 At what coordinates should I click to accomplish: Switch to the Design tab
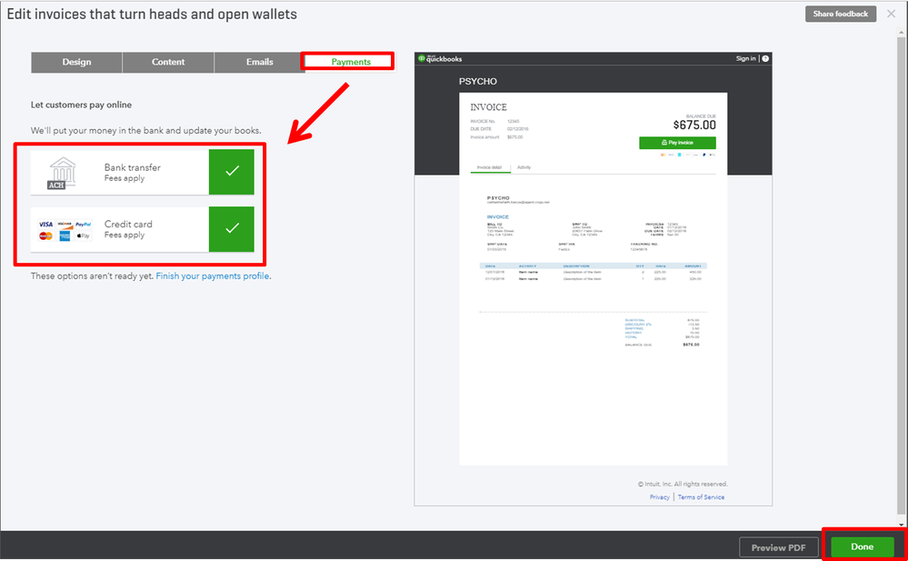click(x=76, y=62)
